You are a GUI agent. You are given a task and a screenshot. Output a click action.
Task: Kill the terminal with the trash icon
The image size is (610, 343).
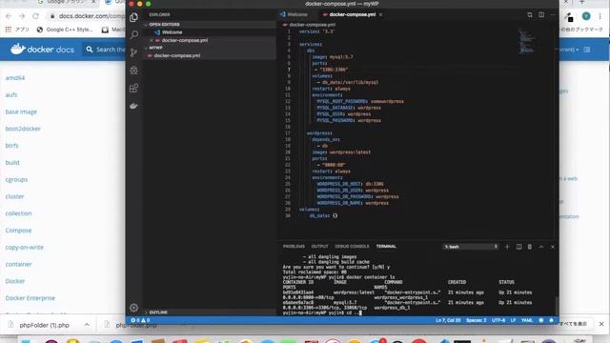pos(530,247)
